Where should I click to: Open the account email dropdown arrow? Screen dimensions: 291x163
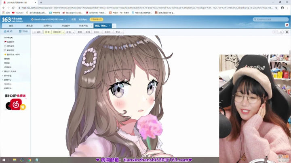(x=65, y=19)
